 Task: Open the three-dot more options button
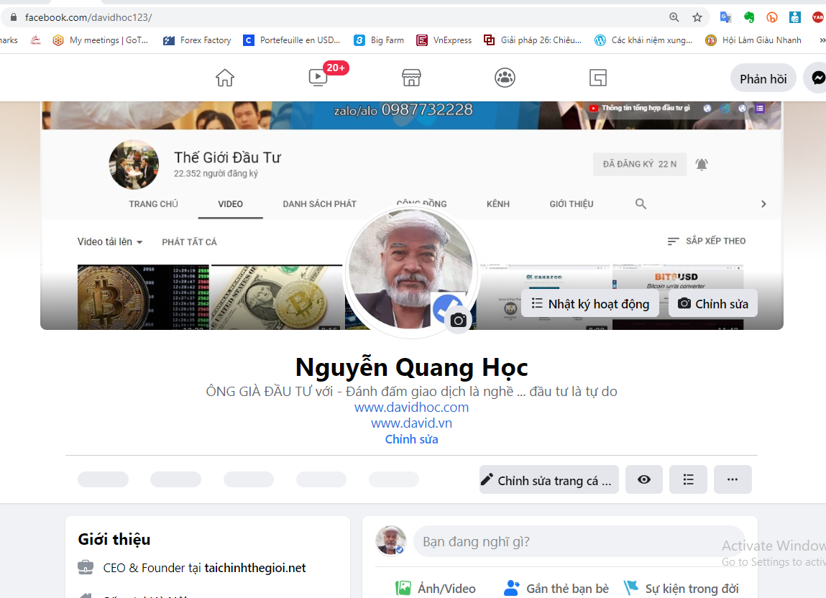click(x=733, y=479)
